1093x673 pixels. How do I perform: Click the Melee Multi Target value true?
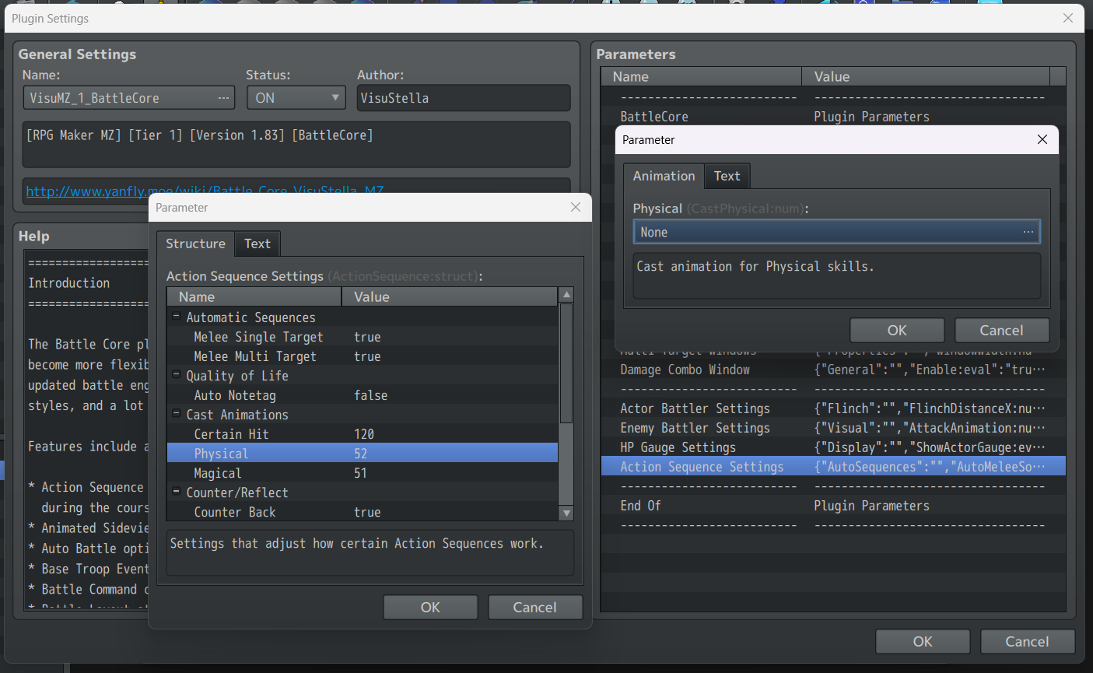click(367, 356)
